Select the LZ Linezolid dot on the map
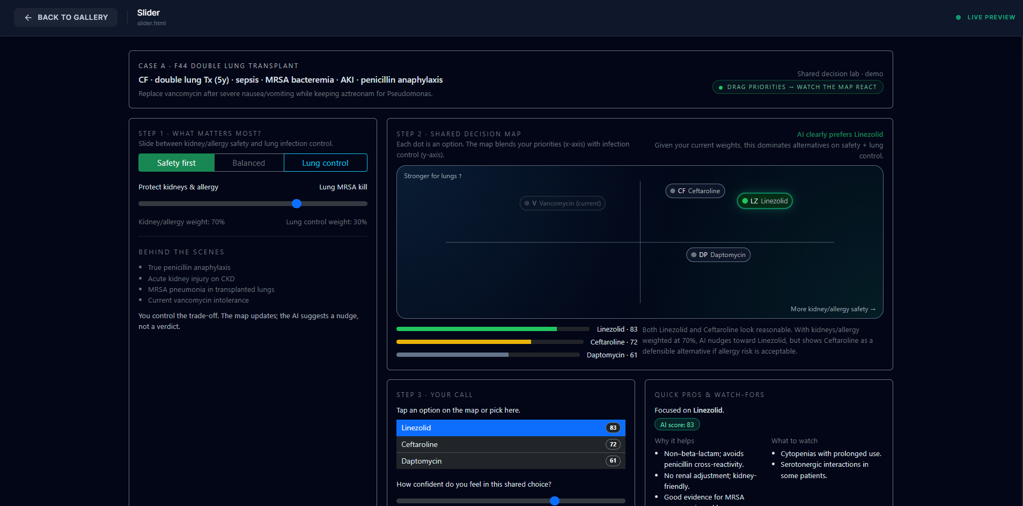This screenshot has width=1023, height=506. 764,201
